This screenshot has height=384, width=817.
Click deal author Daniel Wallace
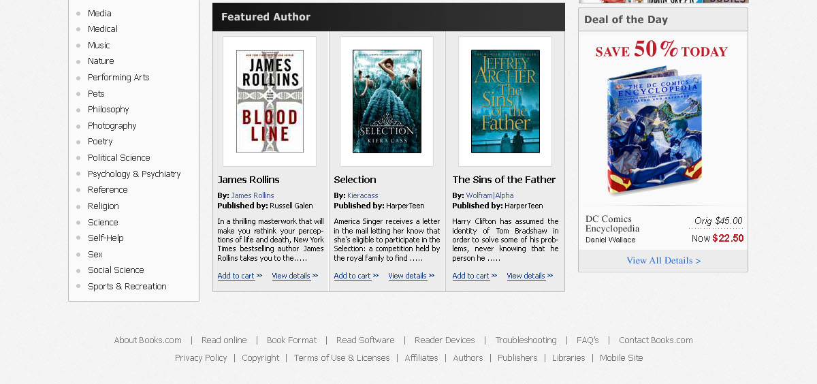pyautogui.click(x=611, y=240)
